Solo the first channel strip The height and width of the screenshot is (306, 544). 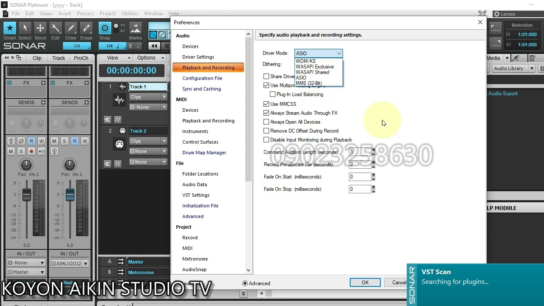[x=21, y=151]
